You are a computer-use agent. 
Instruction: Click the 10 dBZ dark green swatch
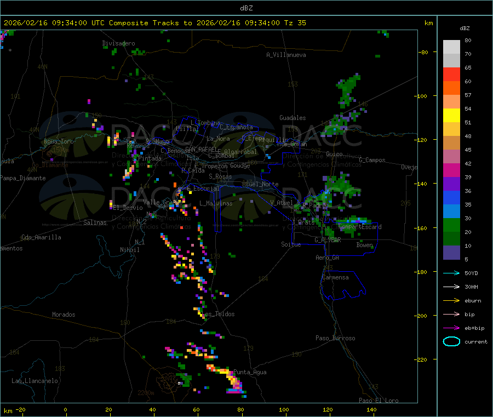pyautogui.click(x=451, y=239)
